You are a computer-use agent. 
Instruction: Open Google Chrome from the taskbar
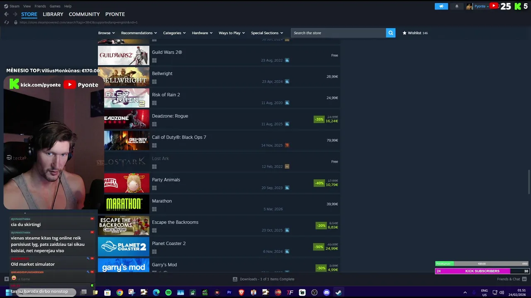[119, 293]
